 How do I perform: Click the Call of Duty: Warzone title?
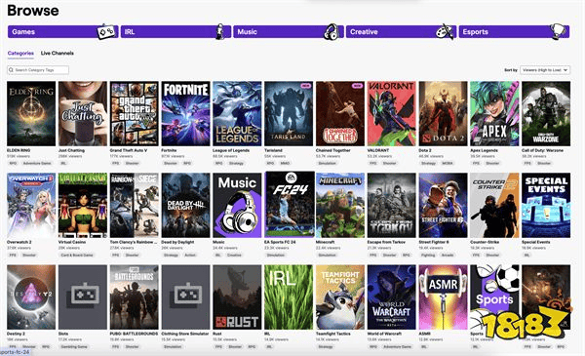(542, 150)
